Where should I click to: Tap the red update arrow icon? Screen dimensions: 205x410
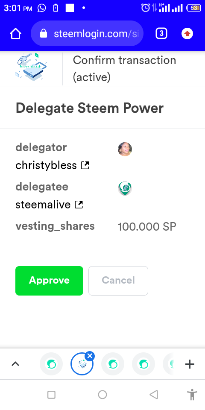pos(187,34)
